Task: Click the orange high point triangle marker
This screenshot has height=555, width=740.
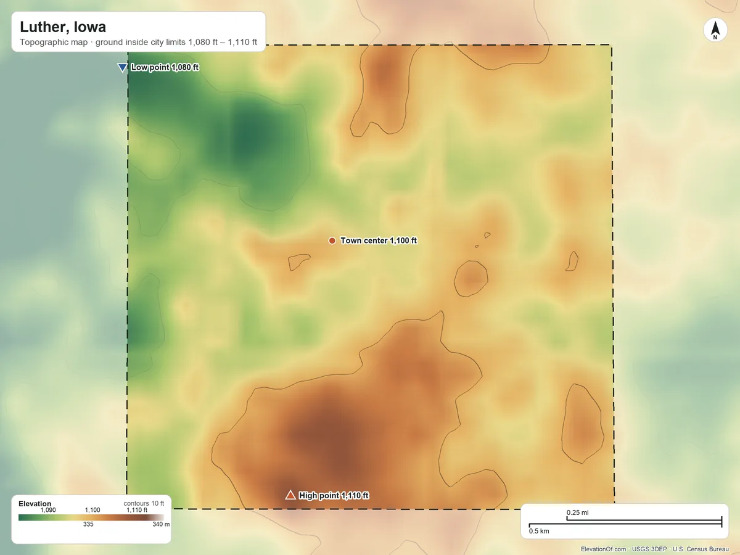Action: pos(290,495)
